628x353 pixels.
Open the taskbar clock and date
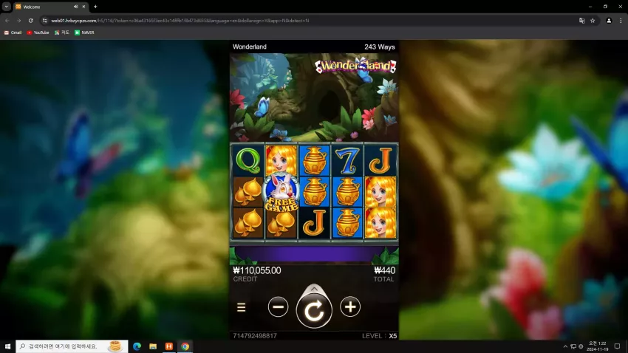click(x=597, y=346)
